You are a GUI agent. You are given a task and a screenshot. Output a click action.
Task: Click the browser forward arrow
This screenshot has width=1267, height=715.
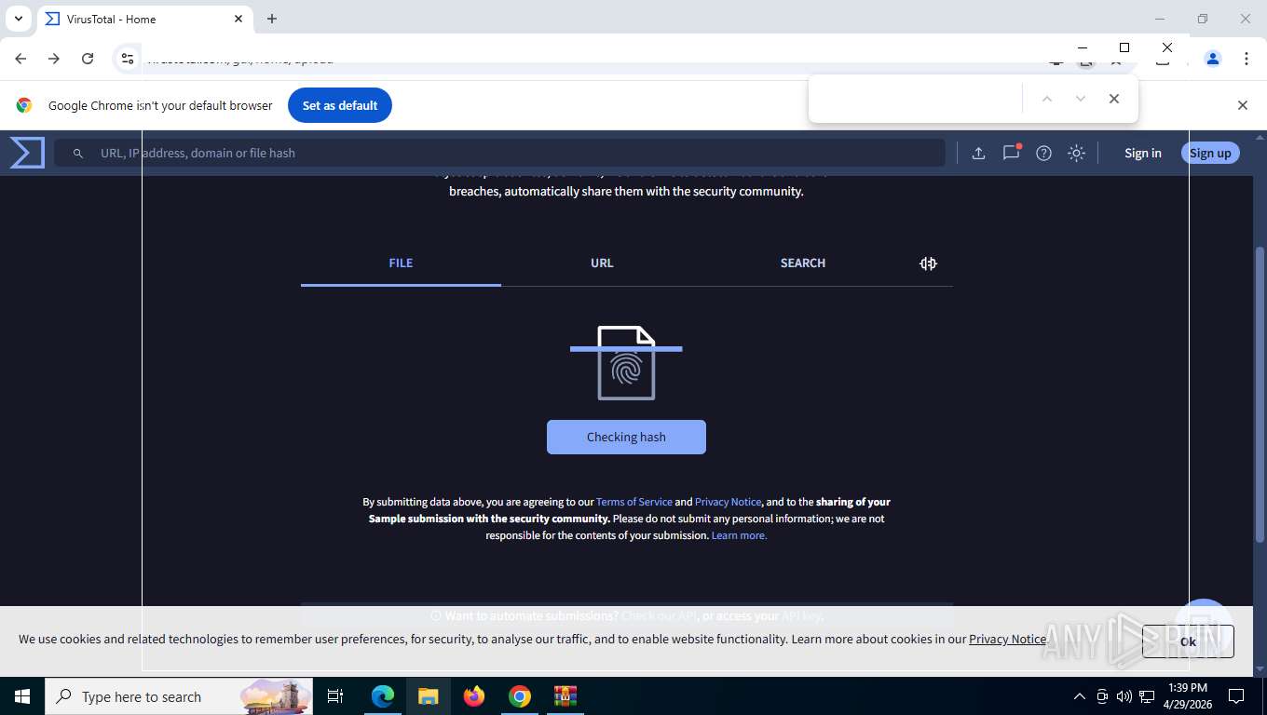click(54, 59)
